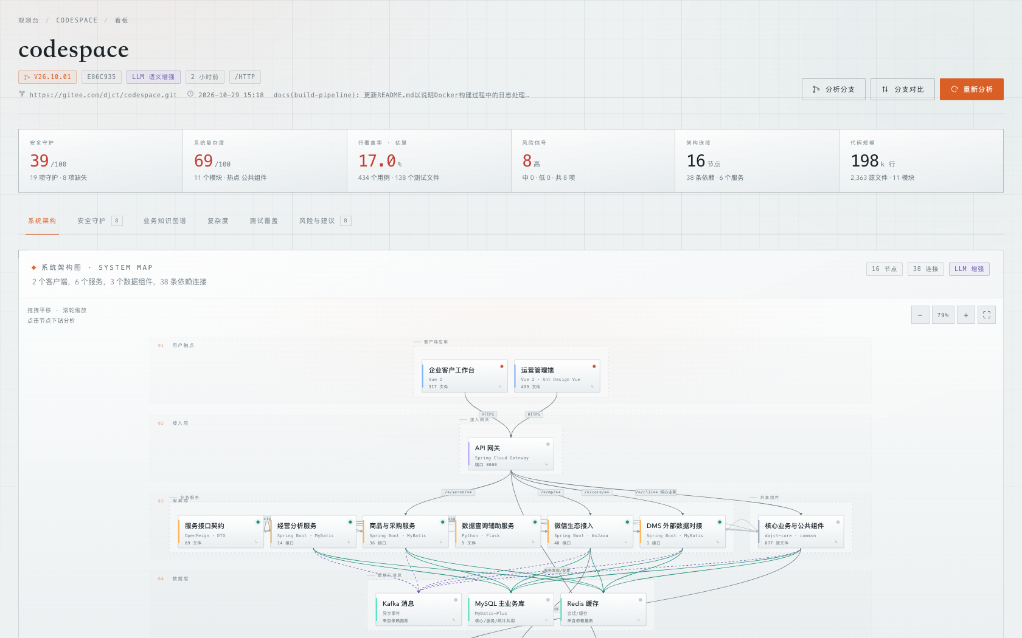The width and height of the screenshot is (1022, 638).
Task: Click the 79% zoom level indicator
Action: 943,315
